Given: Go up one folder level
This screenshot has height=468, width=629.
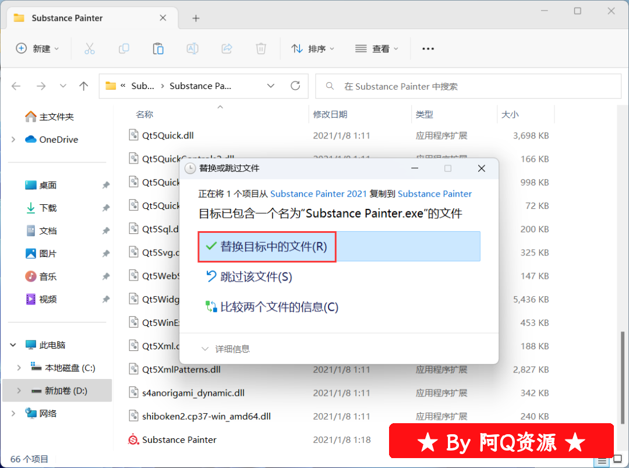Looking at the screenshot, I should click(x=83, y=86).
